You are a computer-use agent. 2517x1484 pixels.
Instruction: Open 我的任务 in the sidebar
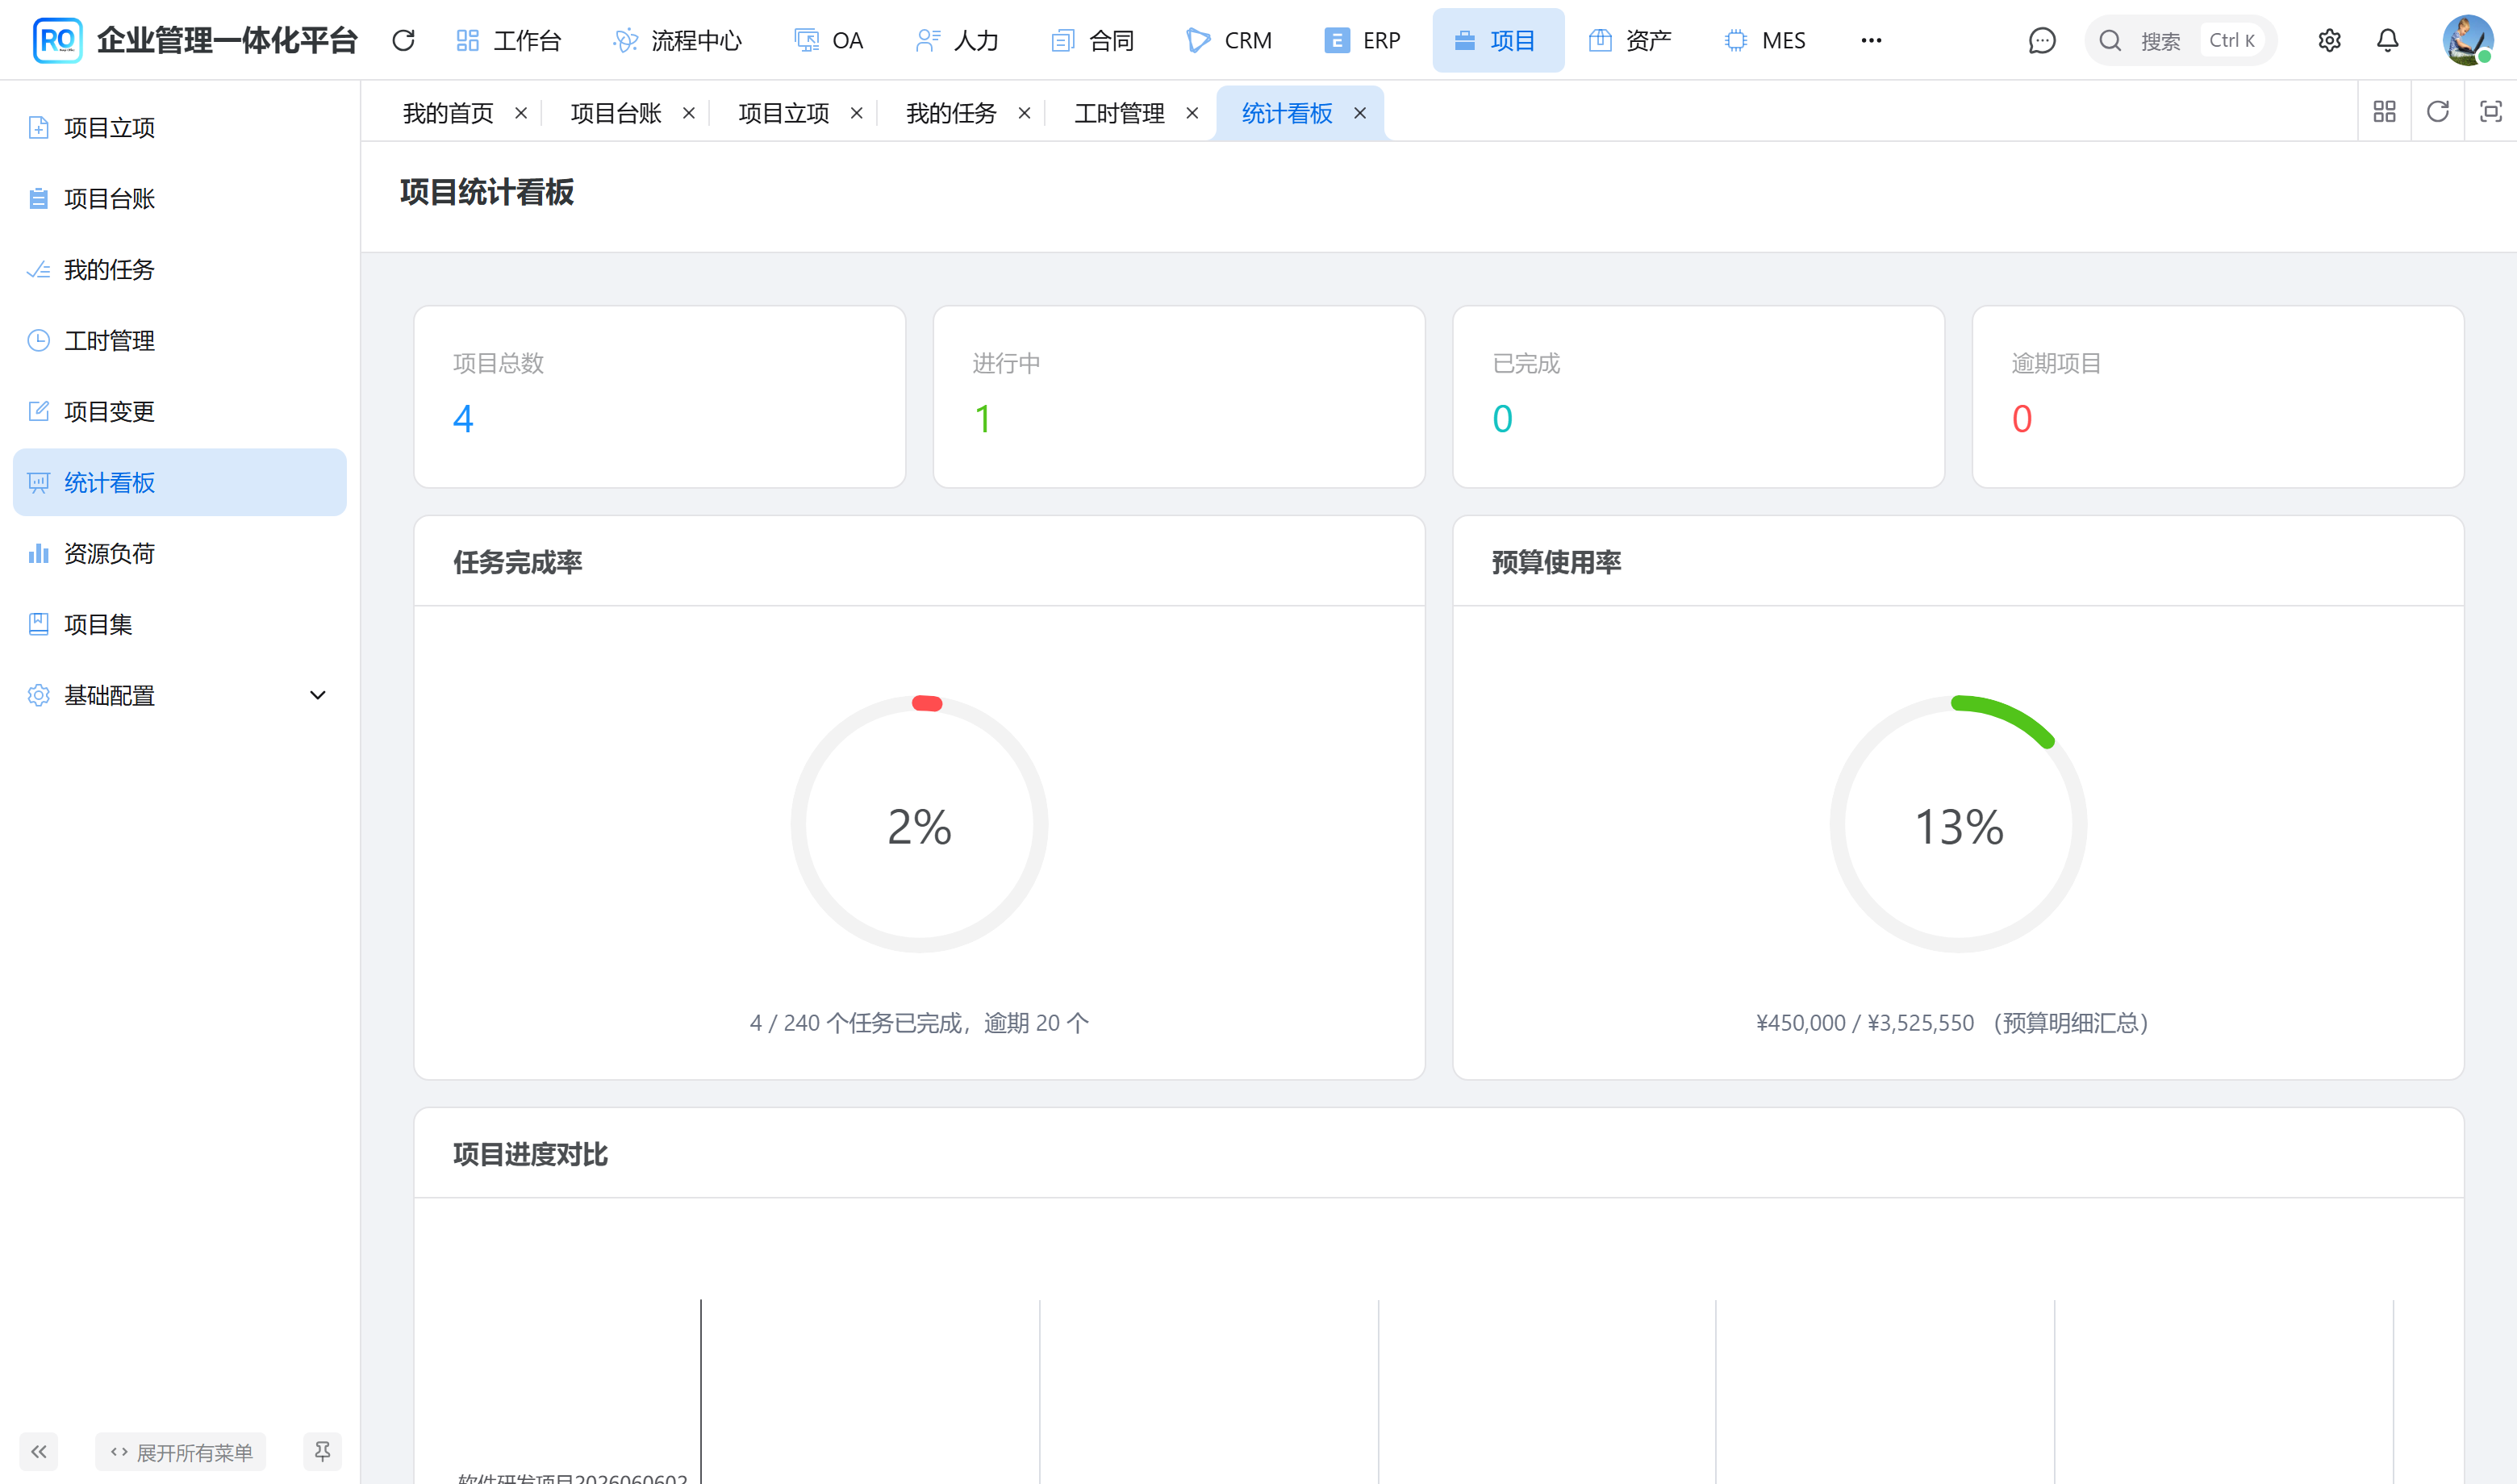(x=180, y=269)
